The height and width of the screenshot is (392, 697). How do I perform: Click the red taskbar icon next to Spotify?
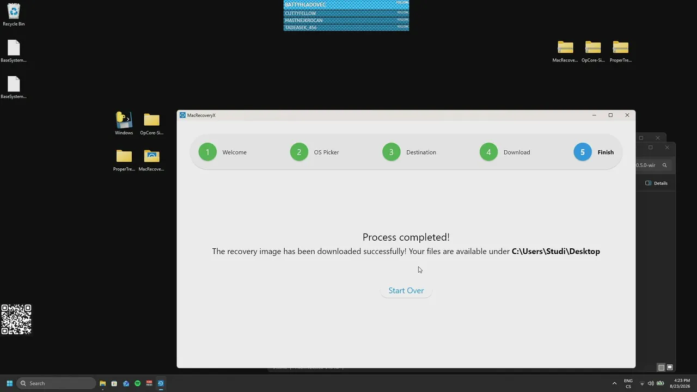point(149,383)
